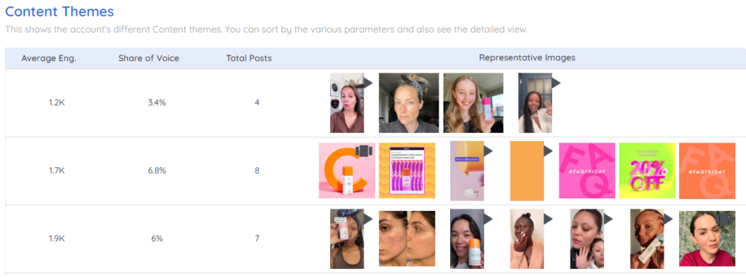The height and width of the screenshot is (277, 746).
Task: Open the Content Themes heading
Action: point(60,11)
